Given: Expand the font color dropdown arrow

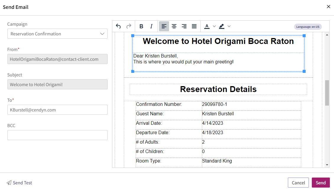Looking at the screenshot, I should (x=214, y=26).
